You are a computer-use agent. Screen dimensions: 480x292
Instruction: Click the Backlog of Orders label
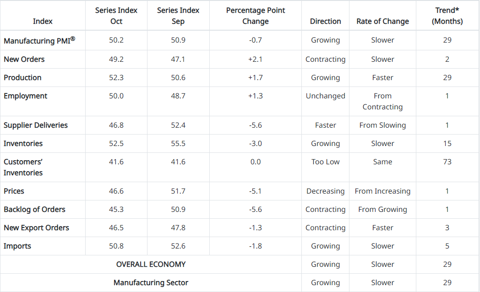[34, 209]
